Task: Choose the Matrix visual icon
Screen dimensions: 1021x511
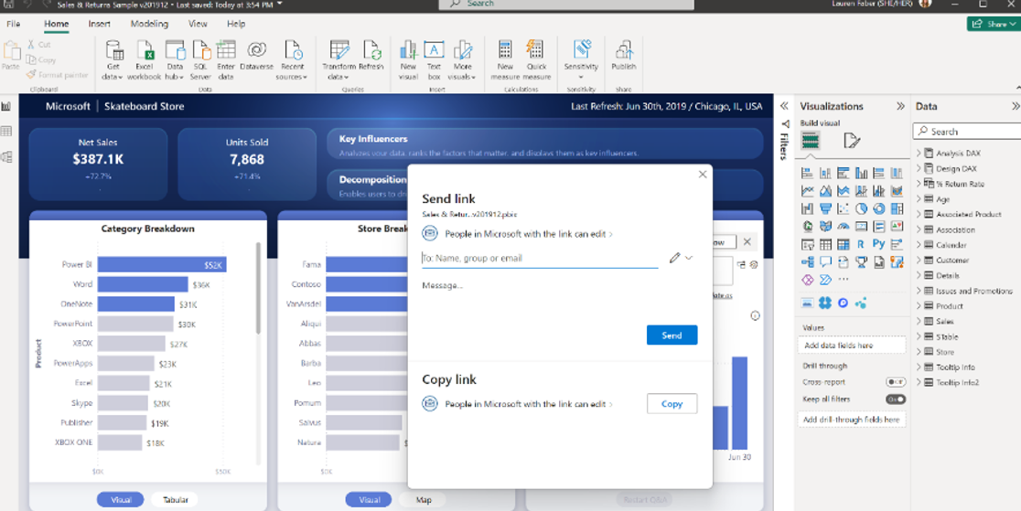Action: 844,245
